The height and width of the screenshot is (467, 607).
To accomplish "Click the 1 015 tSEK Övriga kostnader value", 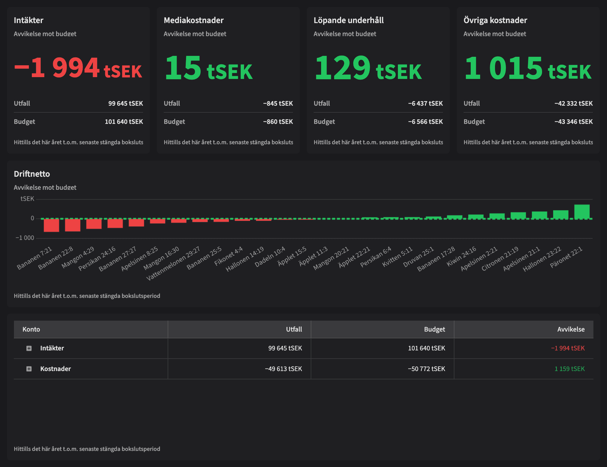I will coord(527,68).
